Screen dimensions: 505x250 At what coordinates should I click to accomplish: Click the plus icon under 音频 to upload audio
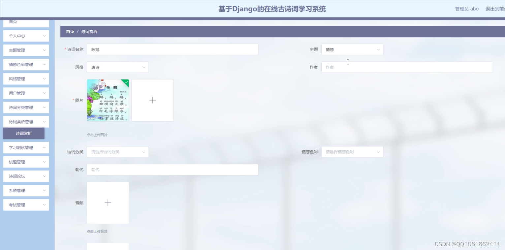click(108, 203)
